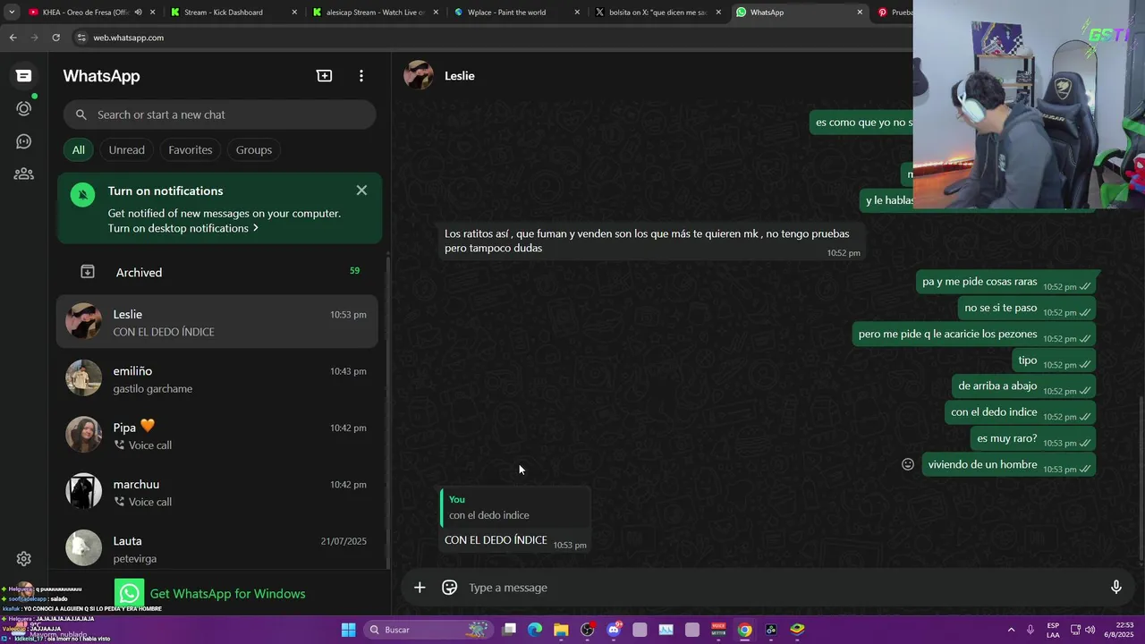Open the Channels icon in sidebar
This screenshot has width=1145, height=644.
click(24, 141)
